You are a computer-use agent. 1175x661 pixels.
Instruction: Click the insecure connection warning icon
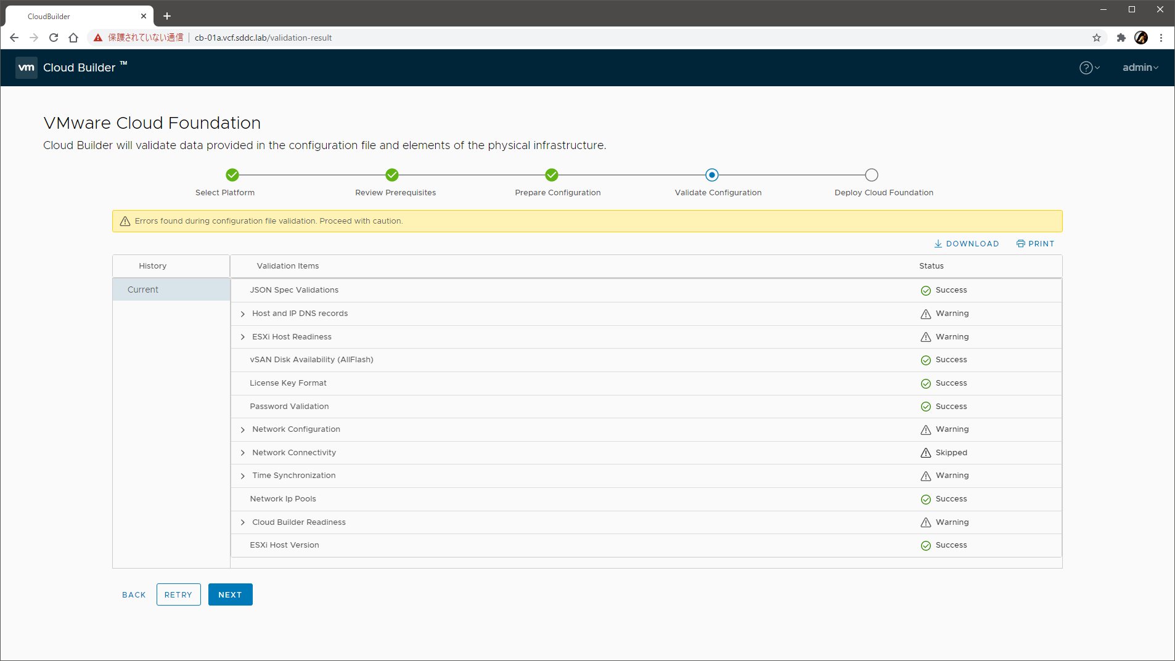point(98,38)
